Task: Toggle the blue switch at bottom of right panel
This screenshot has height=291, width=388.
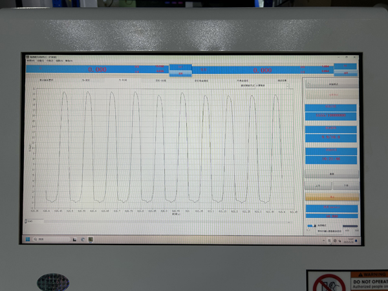Action: pyautogui.click(x=310, y=226)
